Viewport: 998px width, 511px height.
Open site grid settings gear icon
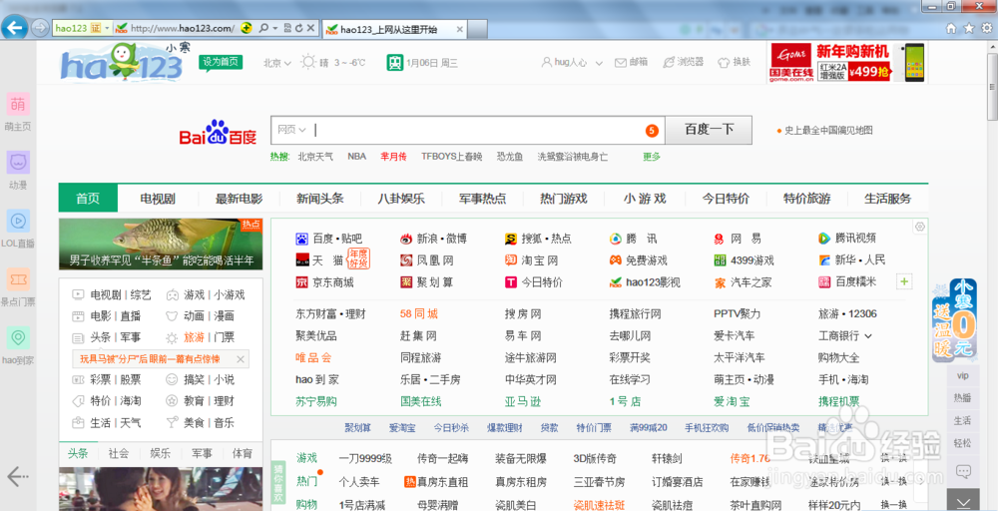click(919, 227)
